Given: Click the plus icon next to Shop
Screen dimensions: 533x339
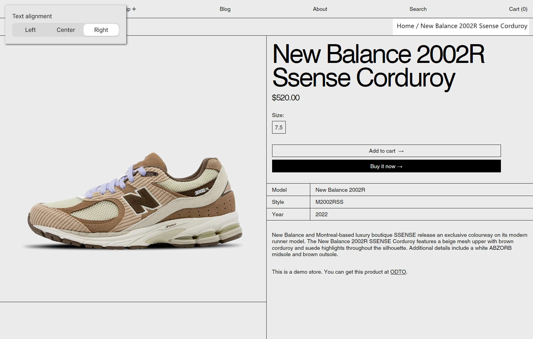Looking at the screenshot, I should coord(134,9).
